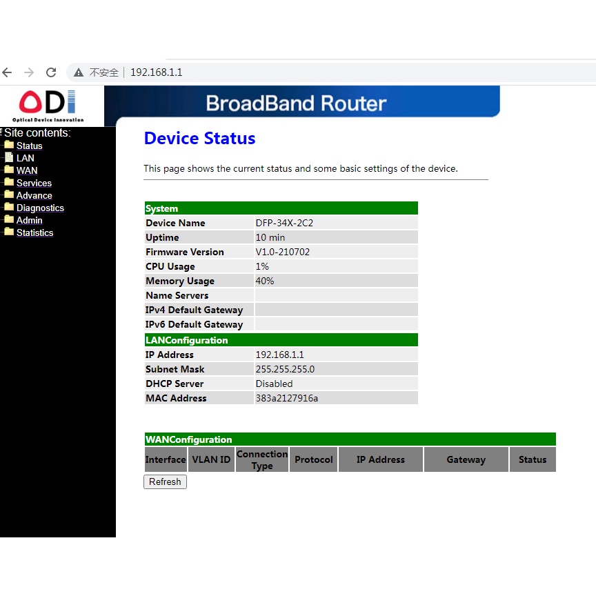Viewport: 596px width, 596px height.
Task: Click the document icon next to LAN
Action: pos(9,157)
